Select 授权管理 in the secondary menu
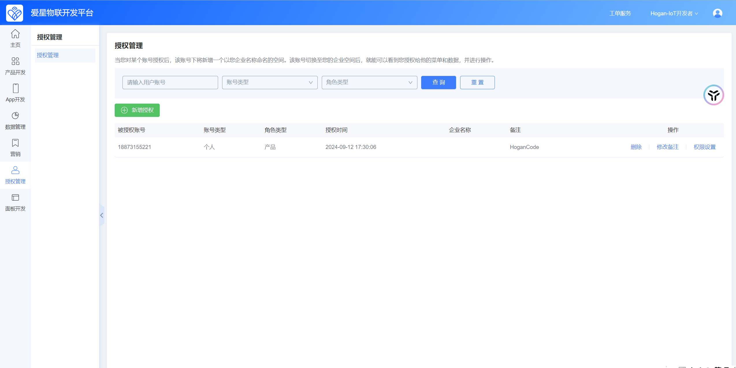 pyautogui.click(x=65, y=55)
